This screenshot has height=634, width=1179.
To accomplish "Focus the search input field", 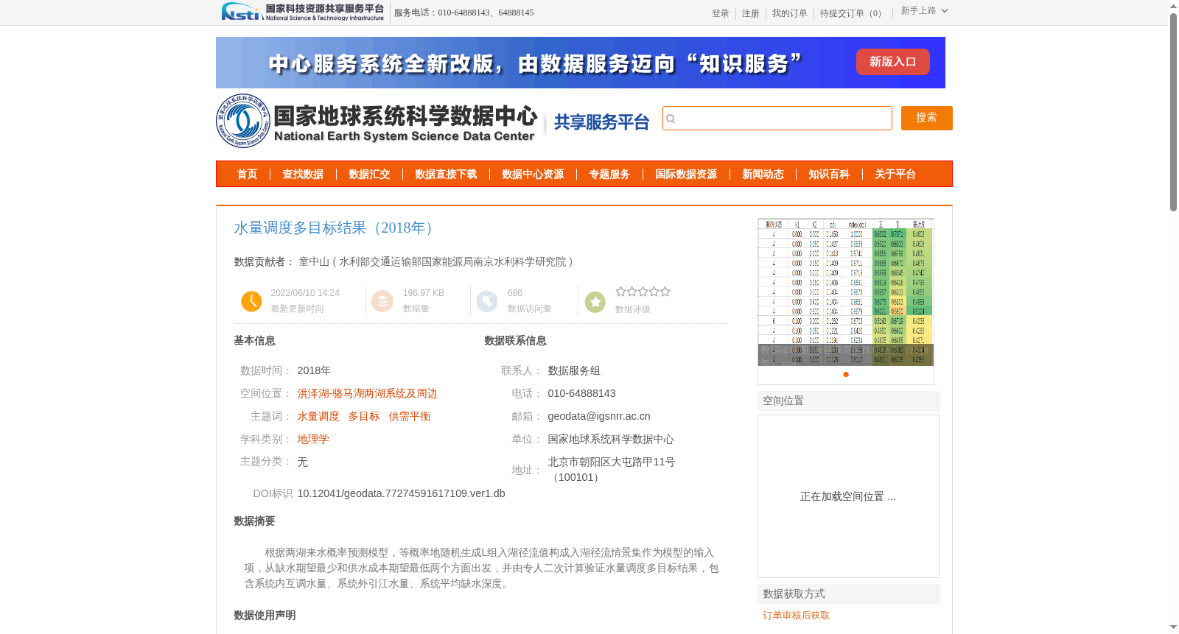I will (x=777, y=118).
